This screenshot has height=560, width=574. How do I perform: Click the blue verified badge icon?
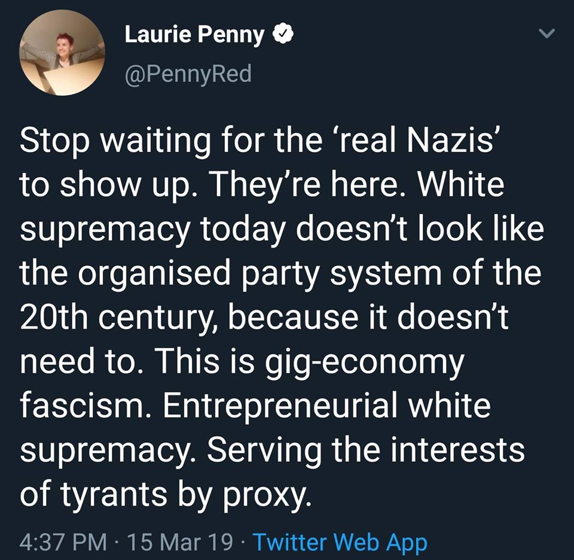pos(283,34)
